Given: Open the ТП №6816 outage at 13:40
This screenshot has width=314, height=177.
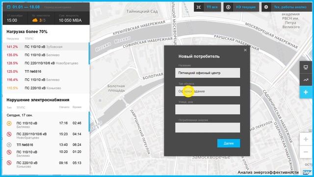Looking at the screenshot, I should click(x=46, y=145).
